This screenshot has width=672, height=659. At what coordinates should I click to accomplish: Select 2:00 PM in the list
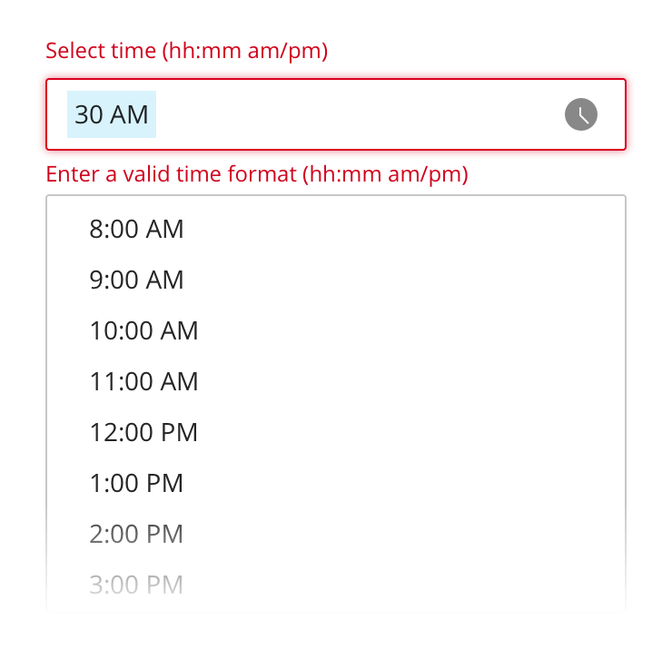(x=136, y=534)
